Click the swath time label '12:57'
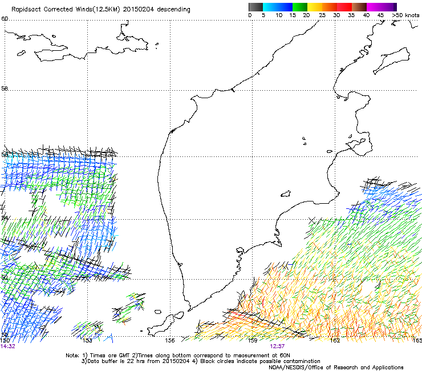Viewport: 422px width, 371px height. tap(277, 346)
